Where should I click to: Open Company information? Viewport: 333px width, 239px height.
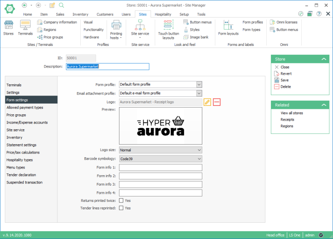pyautogui.click(x=57, y=22)
